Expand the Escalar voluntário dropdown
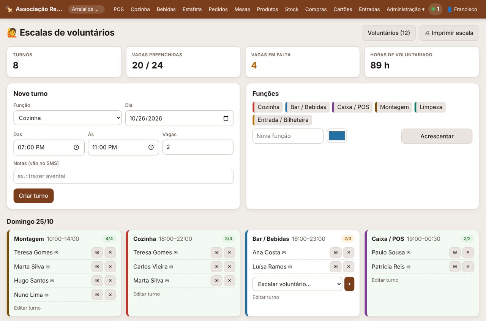 pyautogui.click(x=297, y=284)
